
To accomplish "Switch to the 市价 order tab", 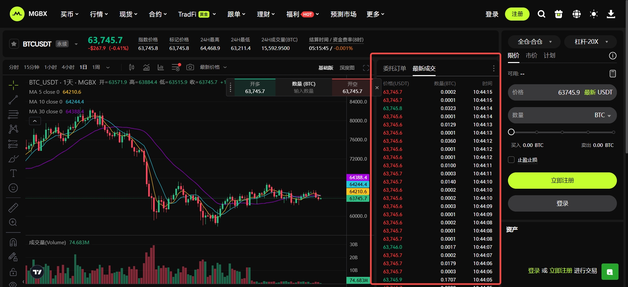I will (x=532, y=56).
